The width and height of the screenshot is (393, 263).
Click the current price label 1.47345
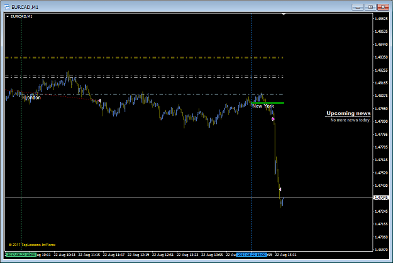click(381, 198)
